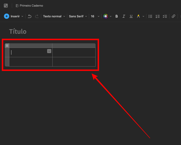Click the table drag handle dots icon
The image size is (181, 145).
tap(7, 46)
